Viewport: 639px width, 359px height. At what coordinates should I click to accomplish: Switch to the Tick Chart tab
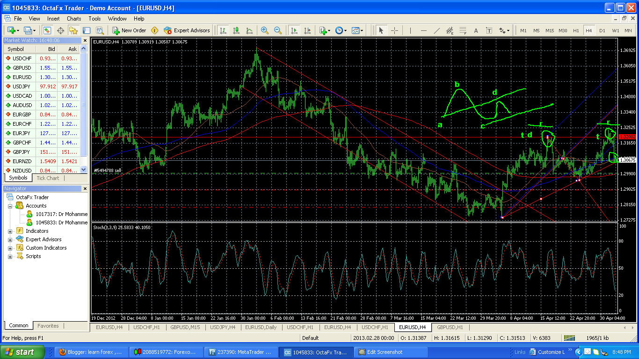48,178
